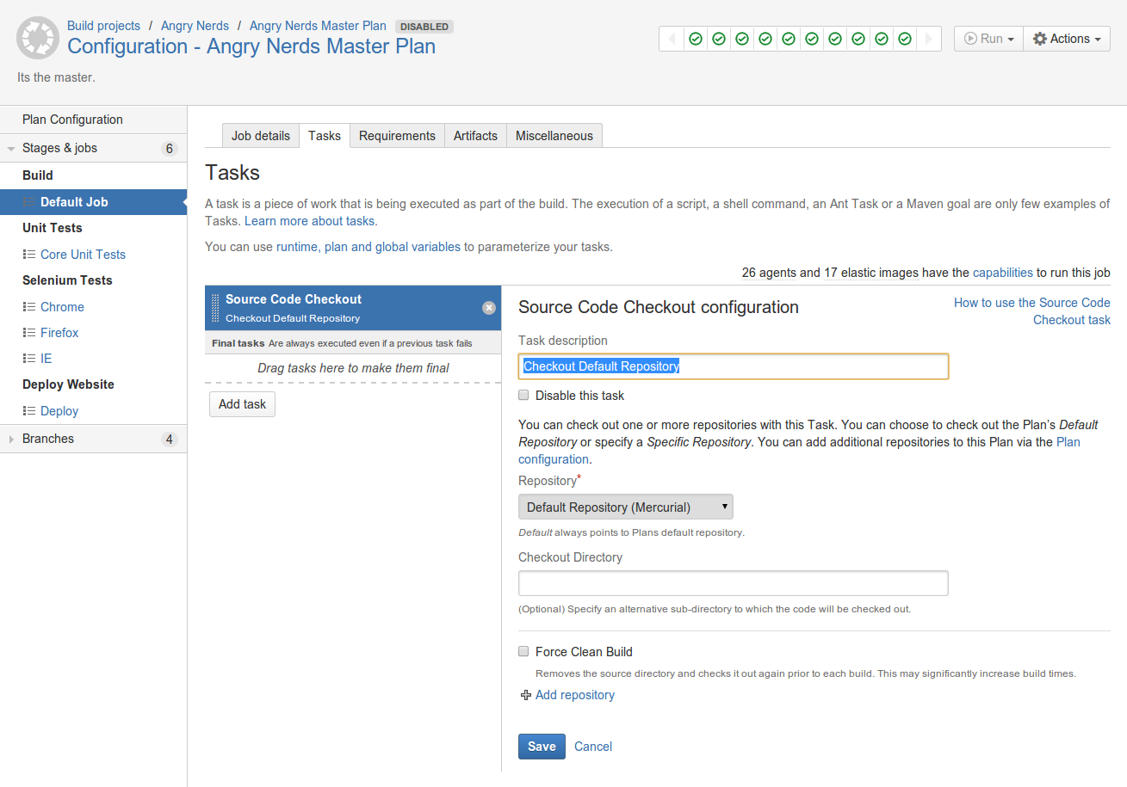Switch to the Requirements tab
The image size is (1127, 787).
point(397,136)
